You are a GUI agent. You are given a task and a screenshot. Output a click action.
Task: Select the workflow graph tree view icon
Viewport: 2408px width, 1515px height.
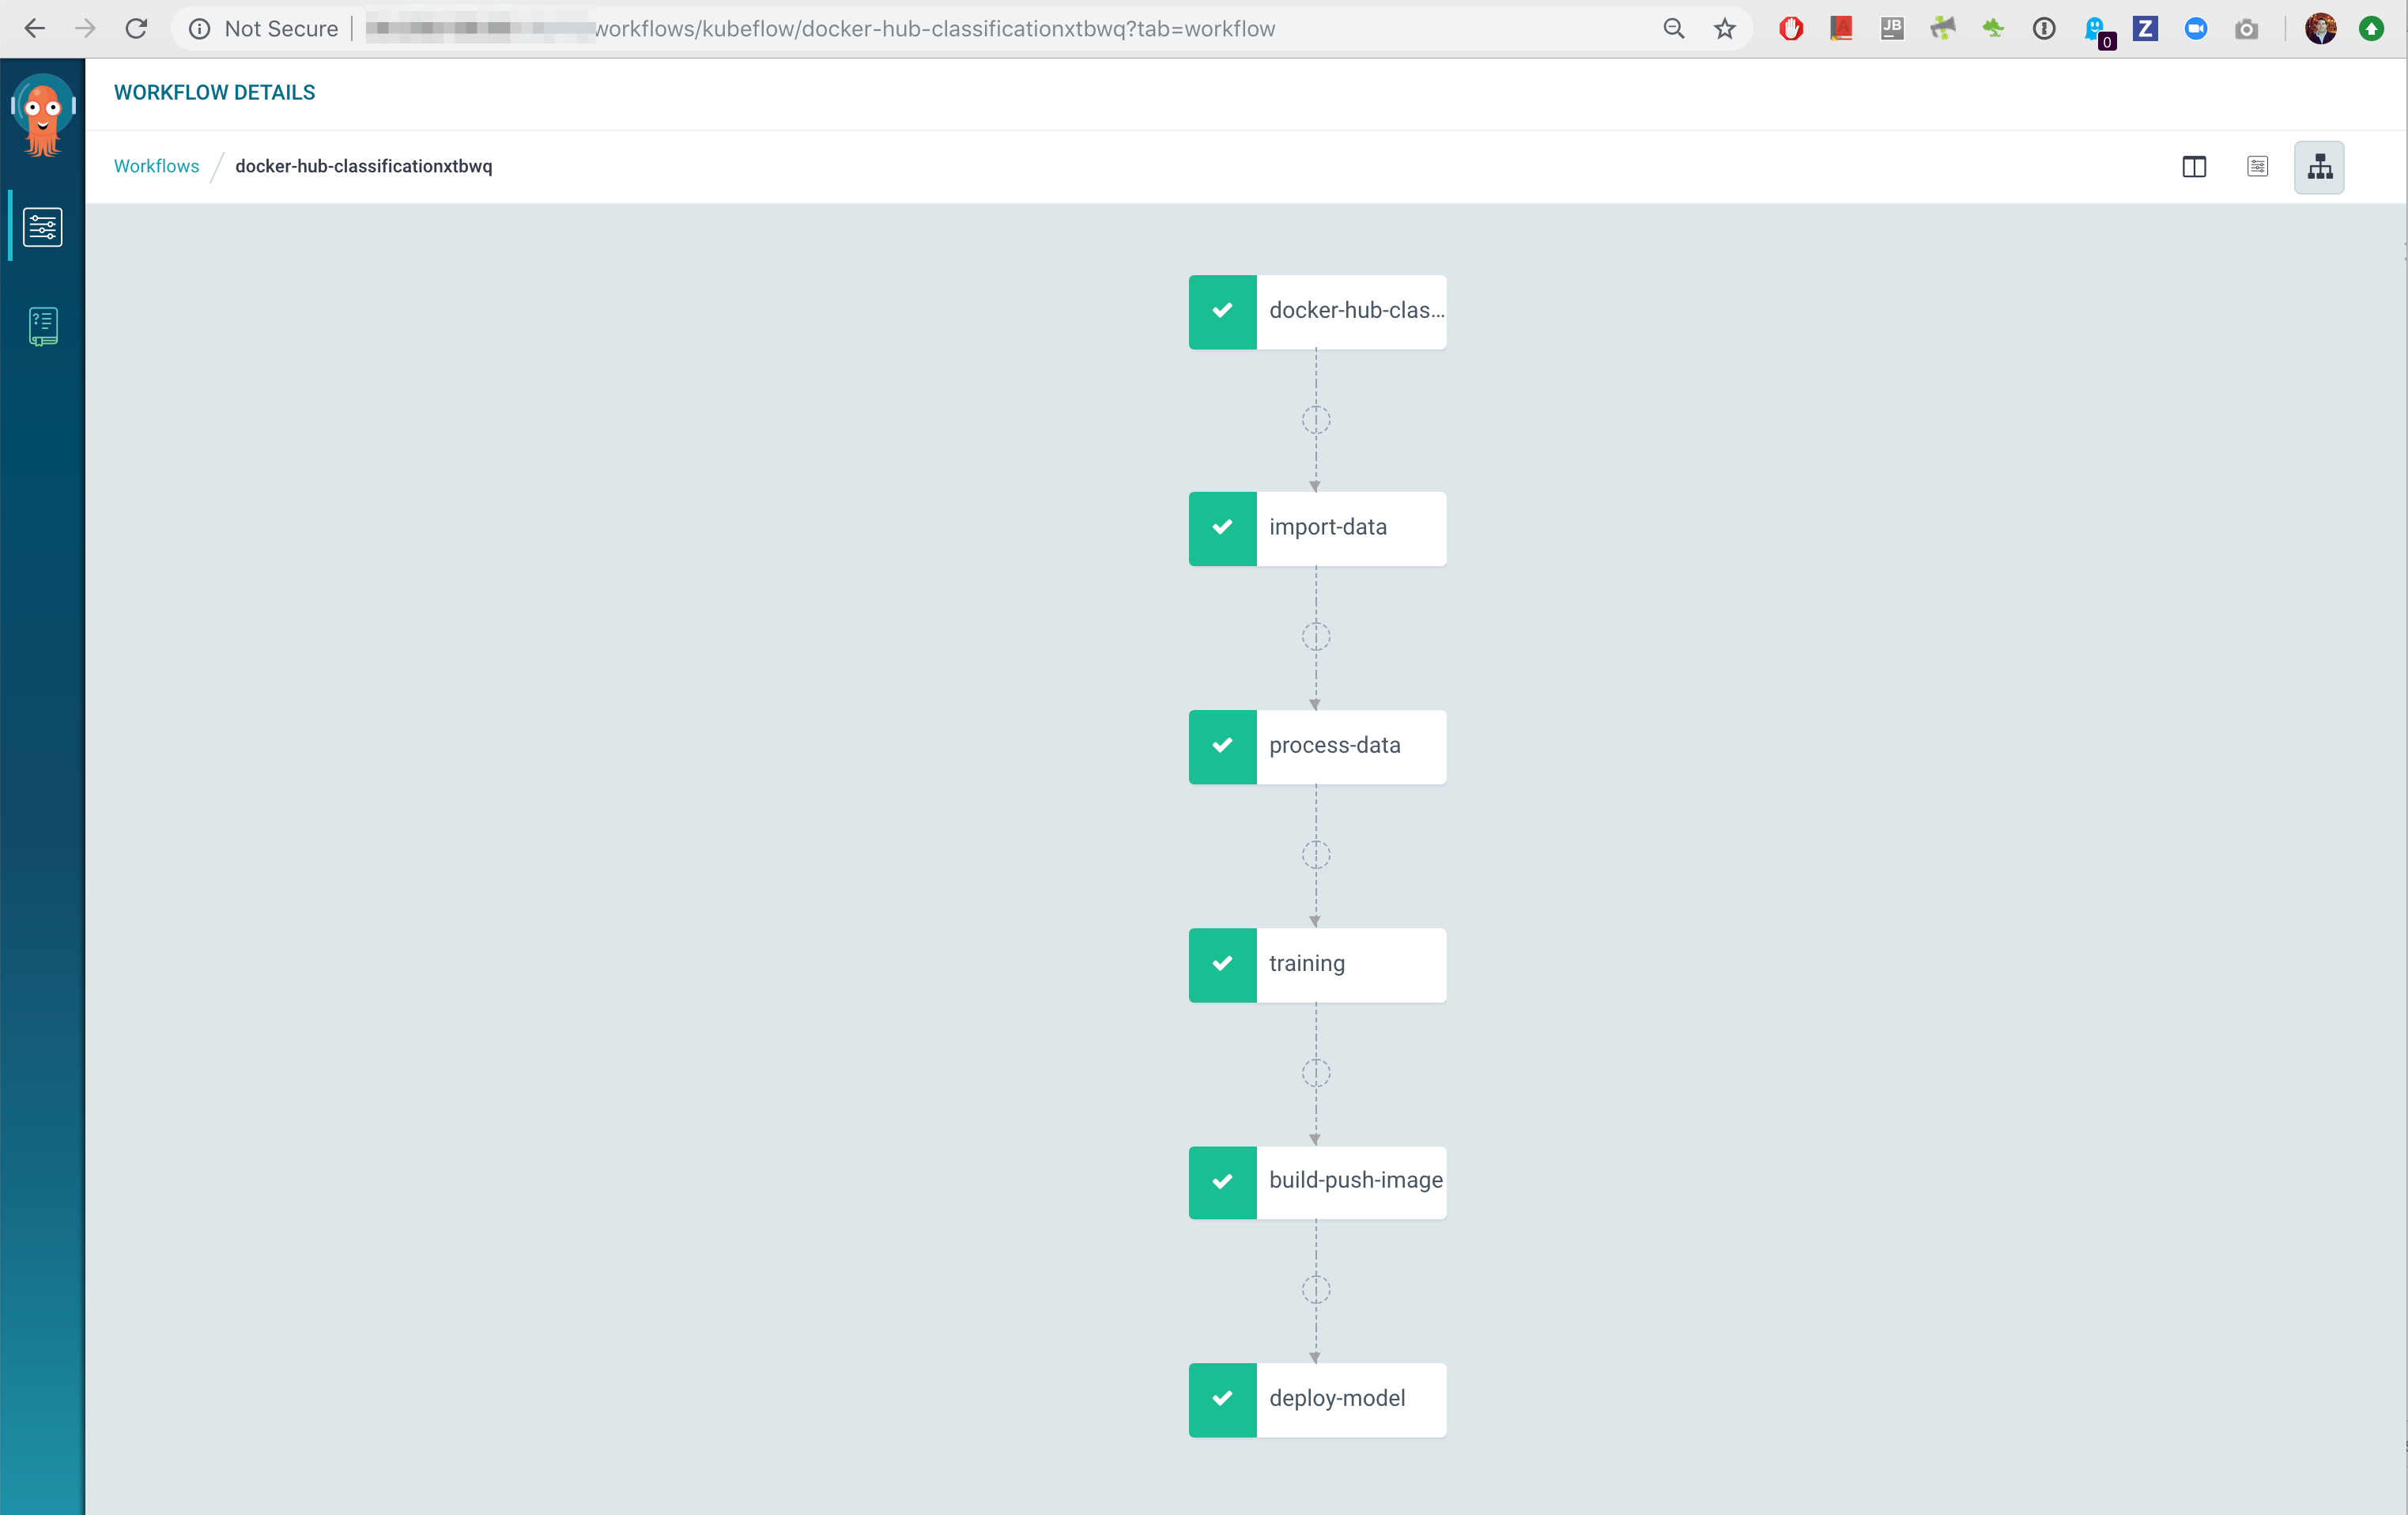[2319, 167]
